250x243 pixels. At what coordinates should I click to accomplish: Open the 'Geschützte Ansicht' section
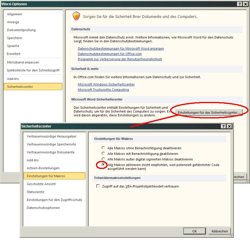tap(41, 184)
